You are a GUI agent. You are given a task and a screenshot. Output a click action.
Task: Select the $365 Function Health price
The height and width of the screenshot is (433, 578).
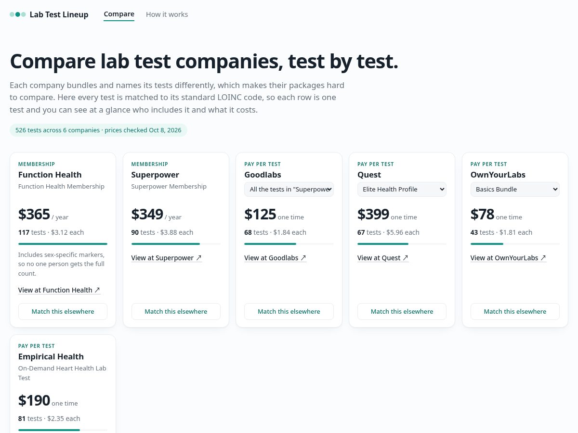click(x=34, y=214)
